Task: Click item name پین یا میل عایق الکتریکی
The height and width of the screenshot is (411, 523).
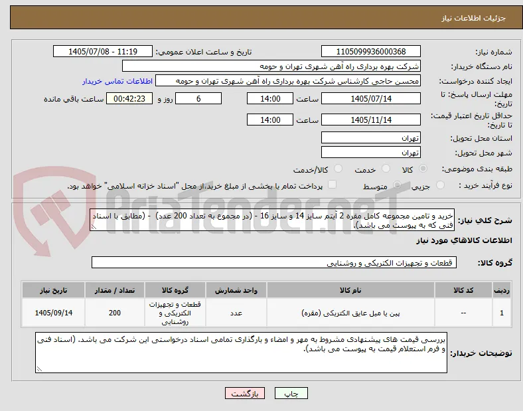Action: 350,313
